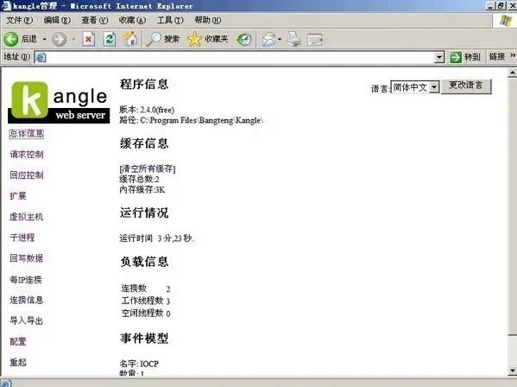Viewport: 517px width, 387px height.
Task: Open the Mail button dropdown arrow
Action: coord(280,39)
